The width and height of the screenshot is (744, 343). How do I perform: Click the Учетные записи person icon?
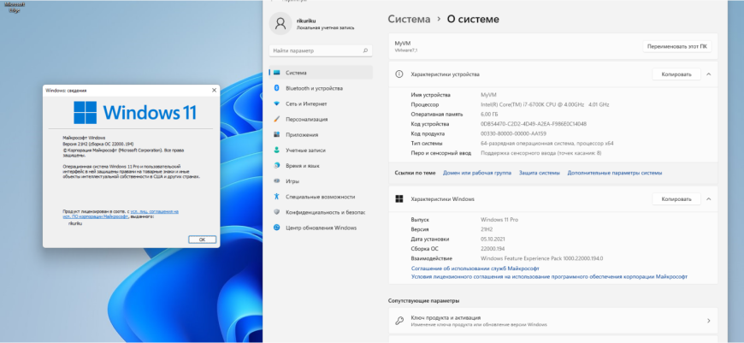[x=276, y=150]
